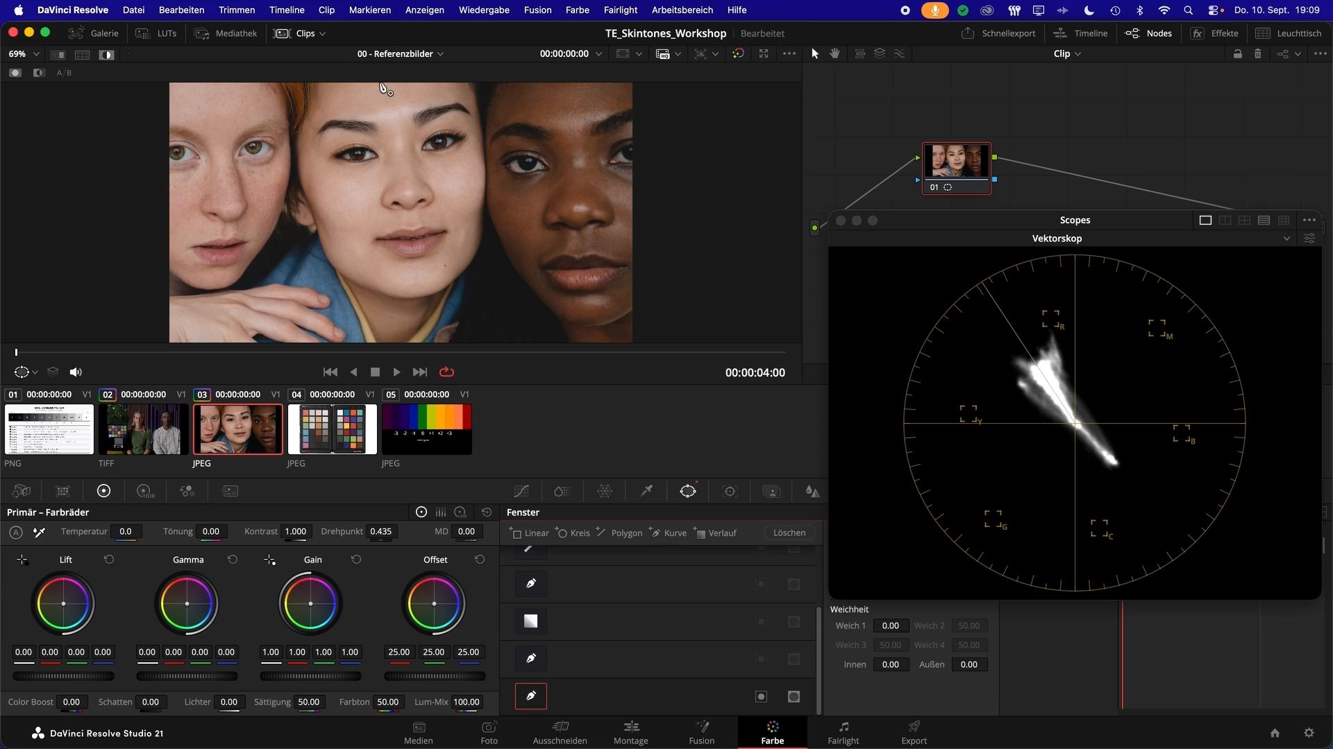
Task: Toggle loop playback button
Action: point(447,372)
